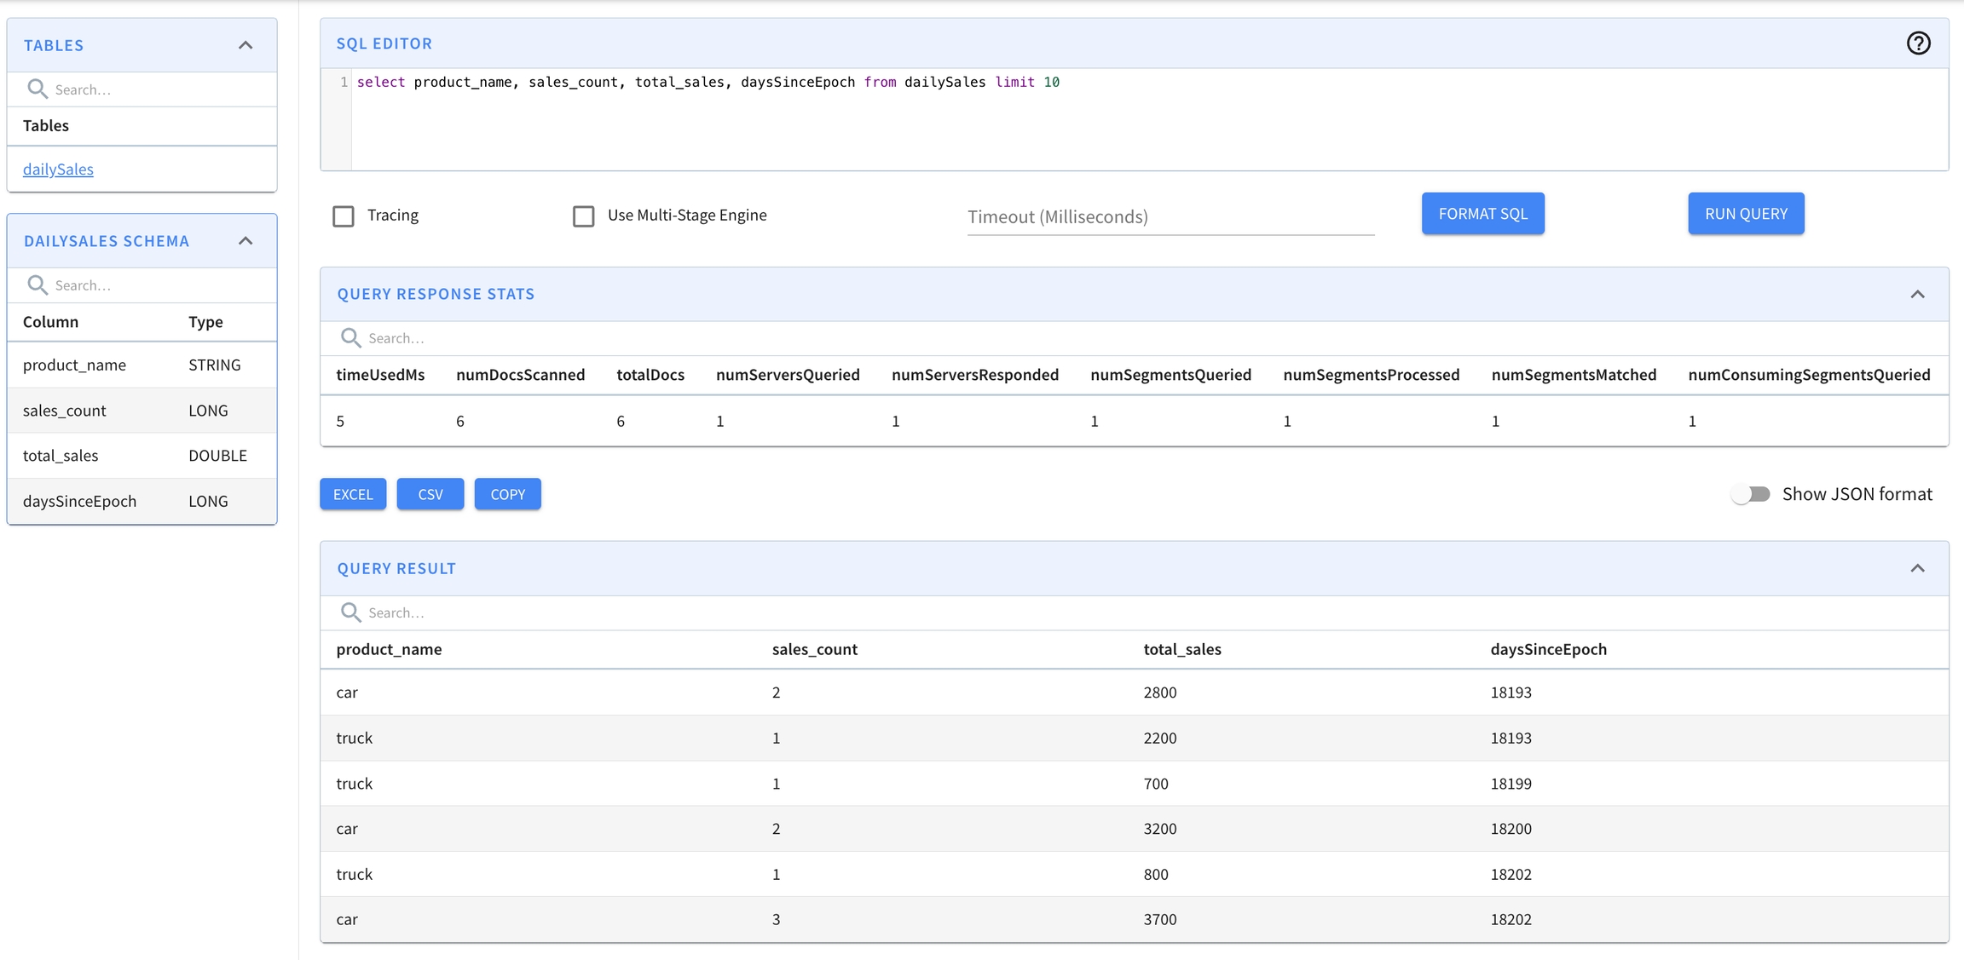
Task: Click the schema panel search magnifier icon
Action: (x=37, y=285)
